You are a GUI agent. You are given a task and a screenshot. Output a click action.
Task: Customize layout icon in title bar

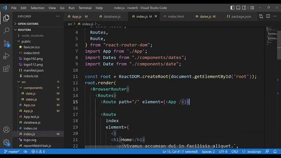(x=252, y=8)
